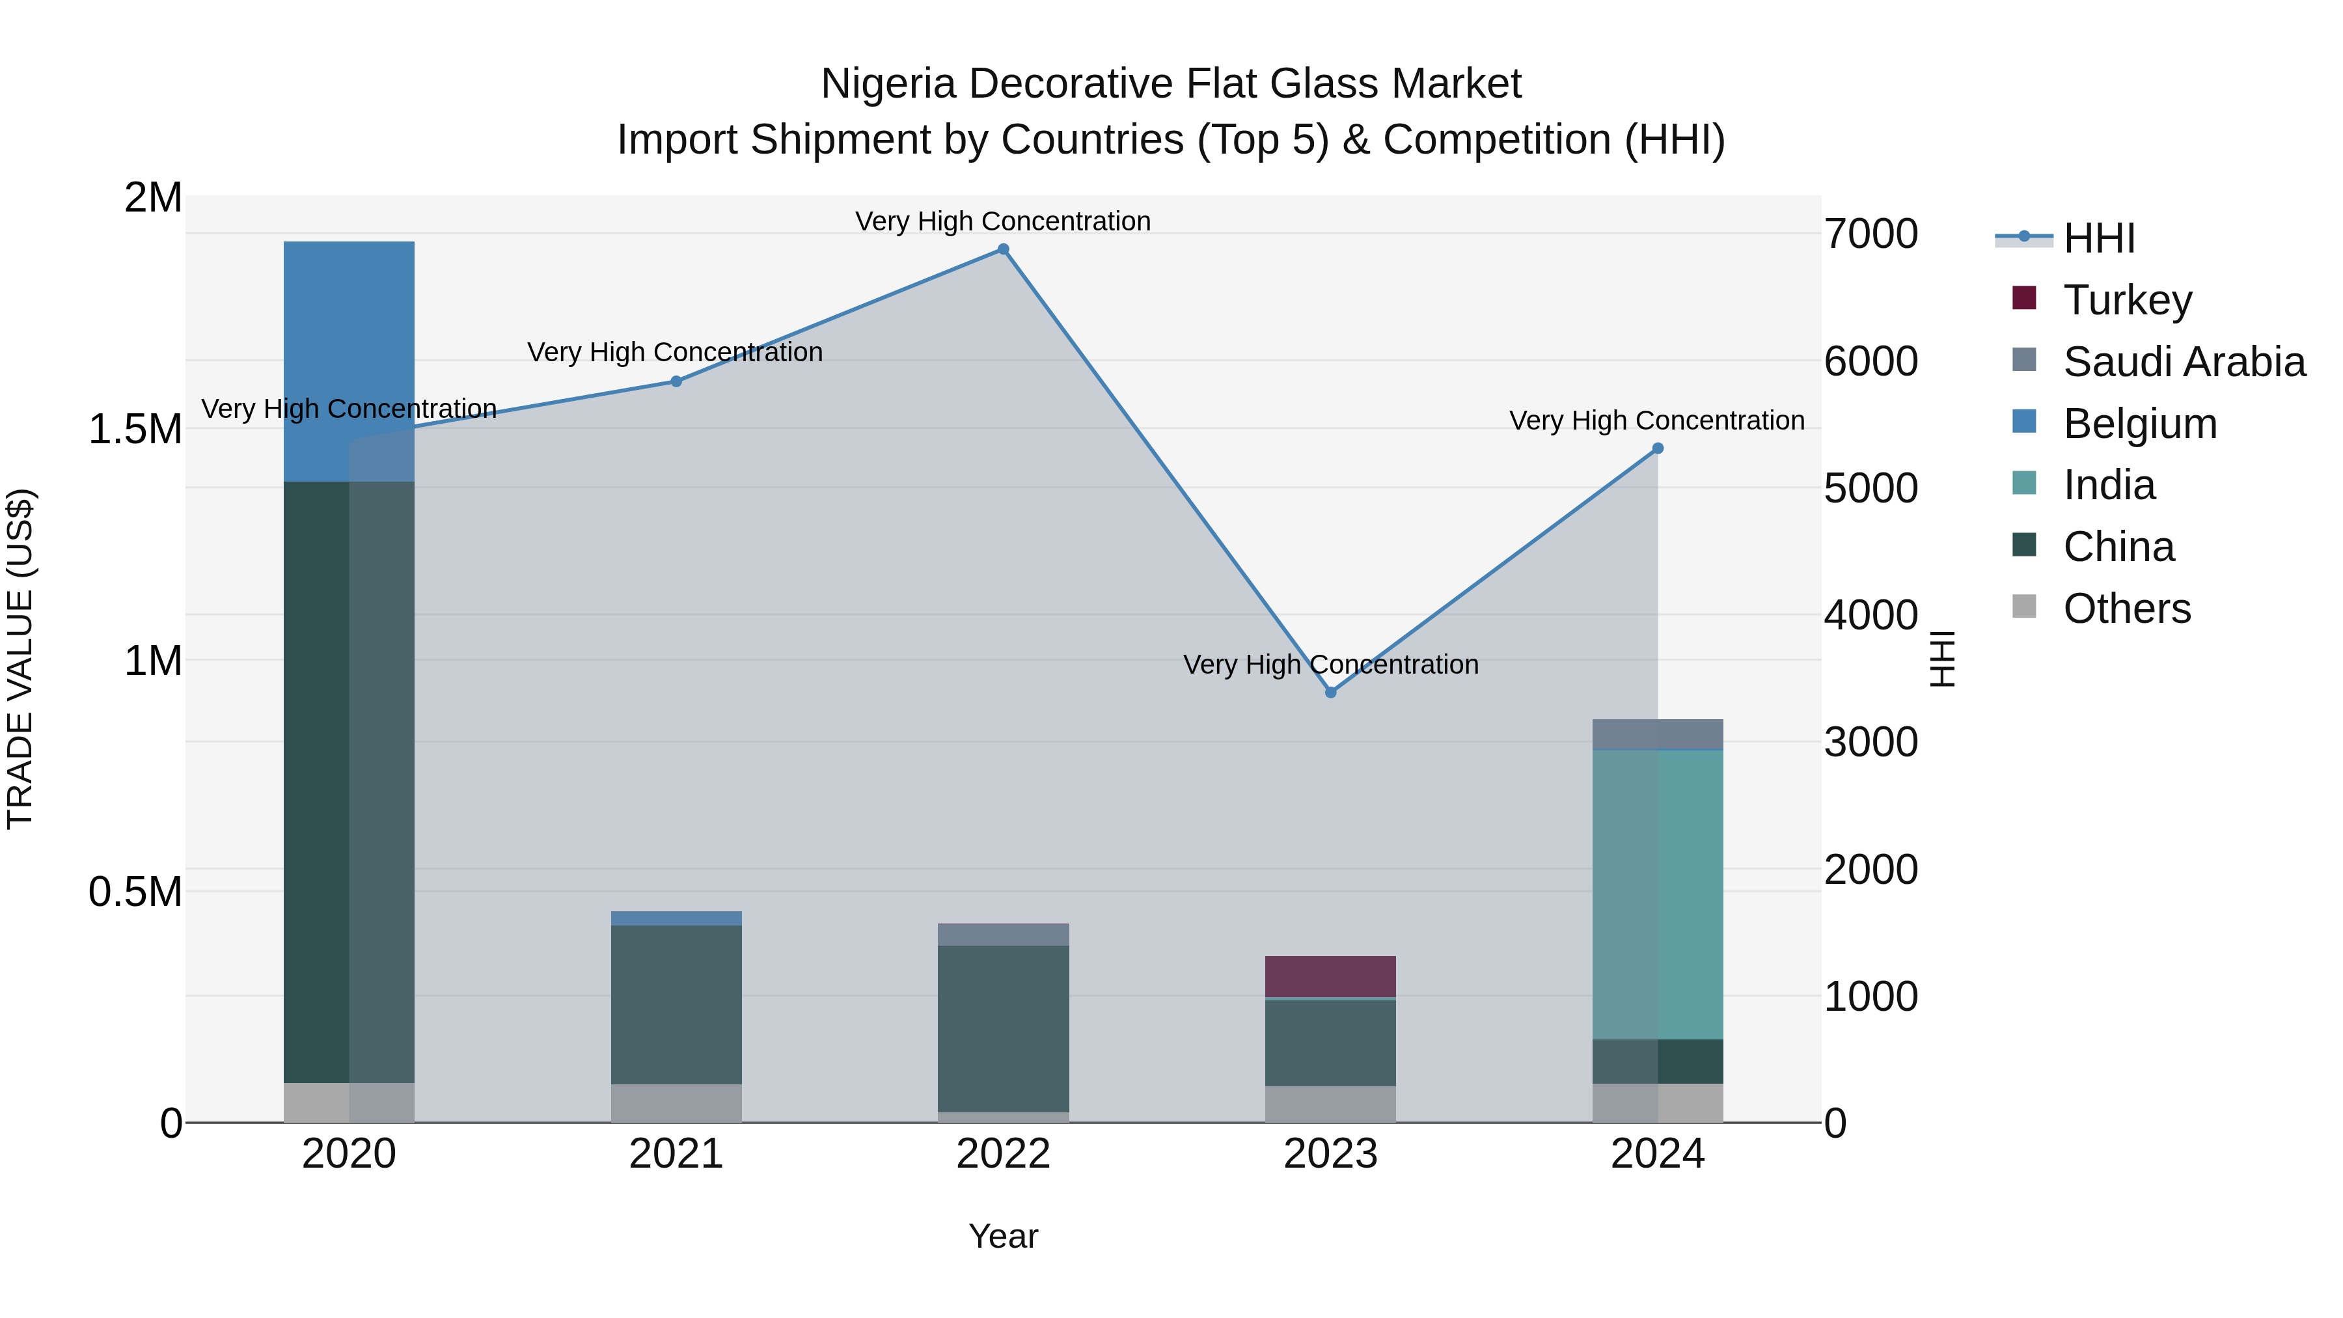This screenshot has width=2343, height=1318.
Task: Click the 2024 x-axis label
Action: 1657,1154
